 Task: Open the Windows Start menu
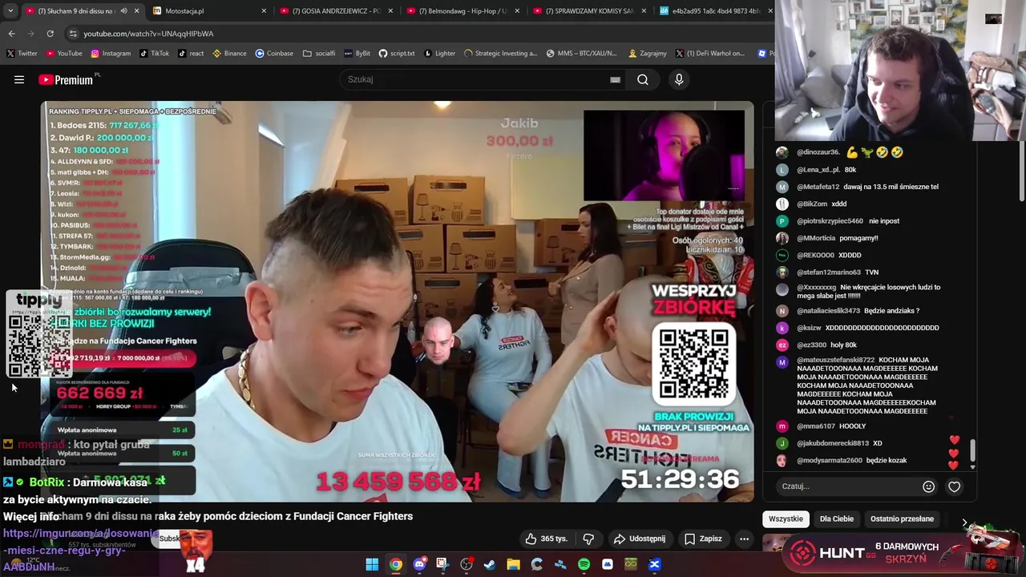(372, 564)
